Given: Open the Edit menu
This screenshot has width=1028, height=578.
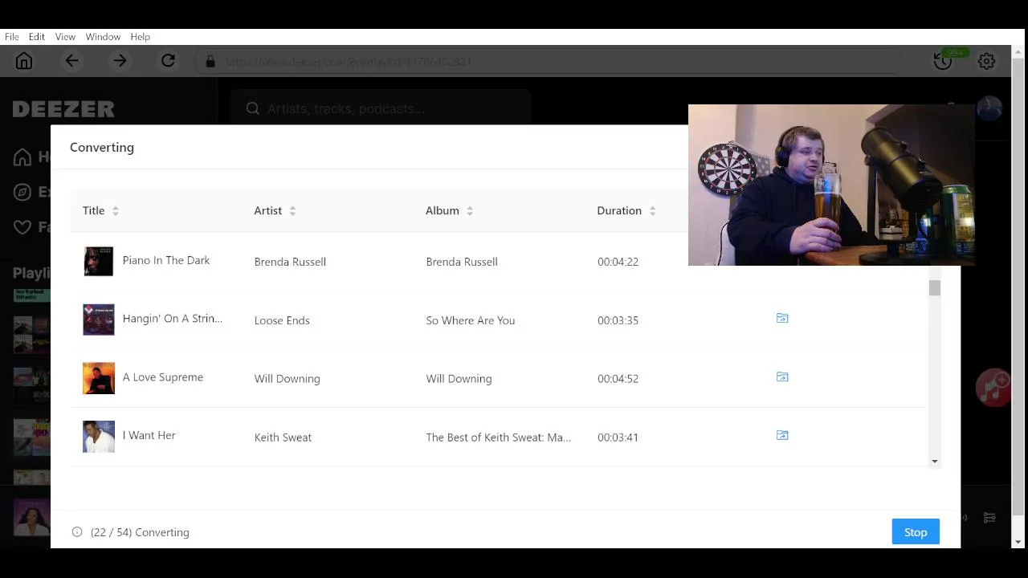Looking at the screenshot, I should click(x=37, y=37).
